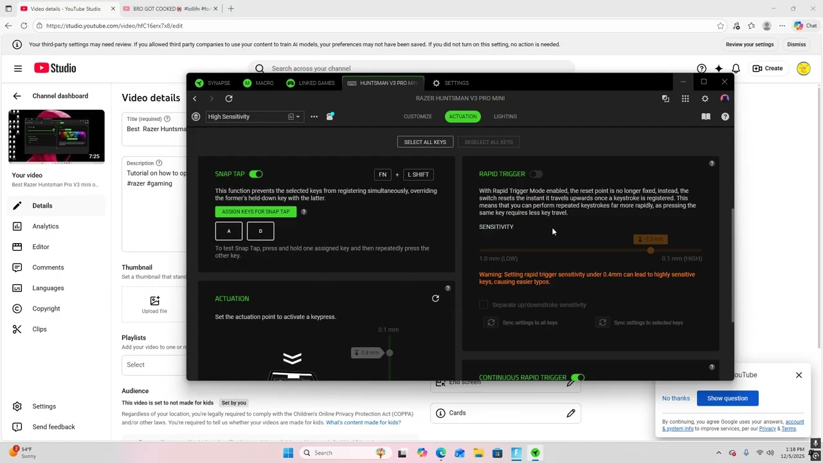
Task: Switch to the Macro tab
Action: (x=258, y=83)
